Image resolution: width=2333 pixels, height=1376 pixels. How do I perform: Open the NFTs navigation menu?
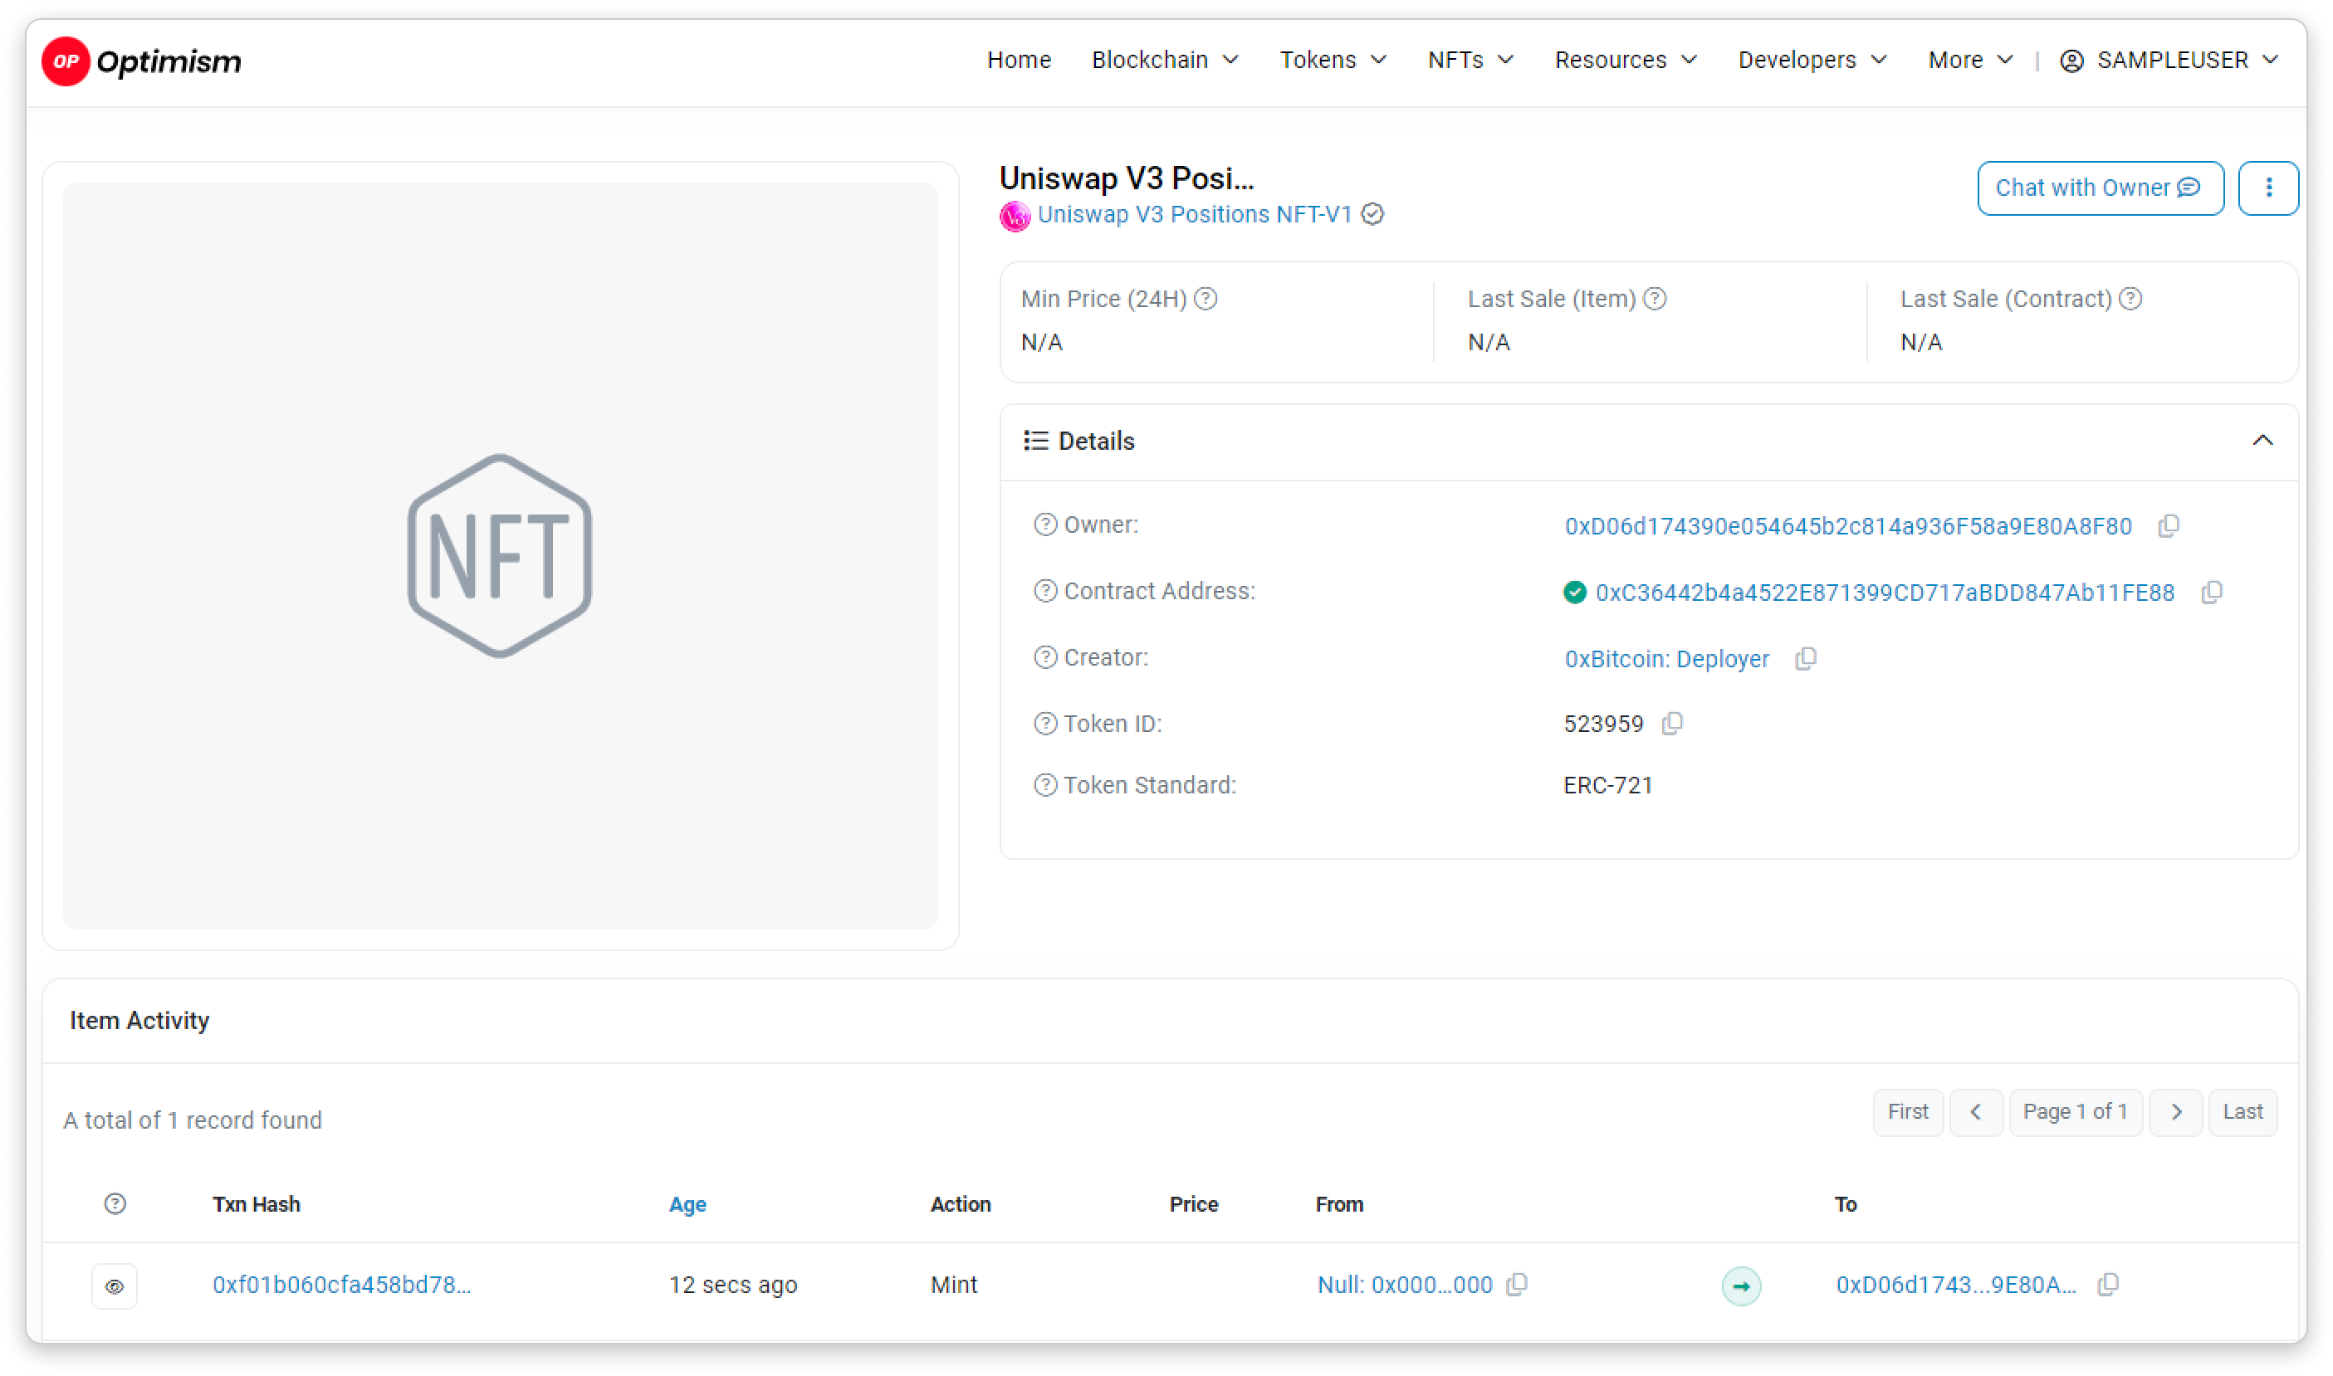point(1470,61)
